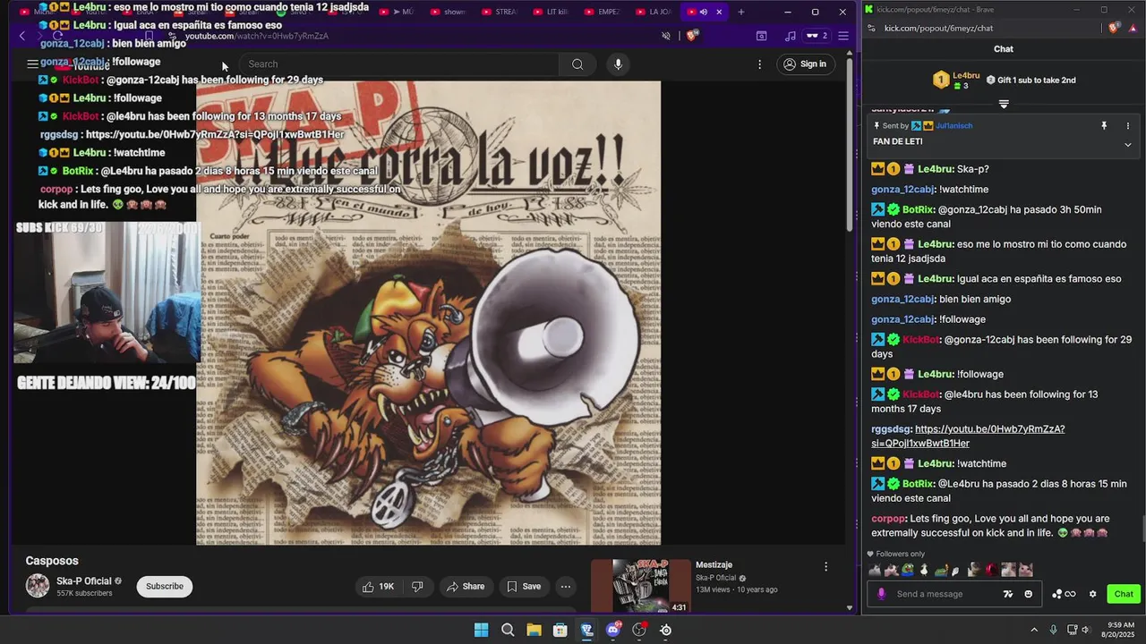
Task: Mute the playing tab via speaker icon
Action: coord(703,12)
